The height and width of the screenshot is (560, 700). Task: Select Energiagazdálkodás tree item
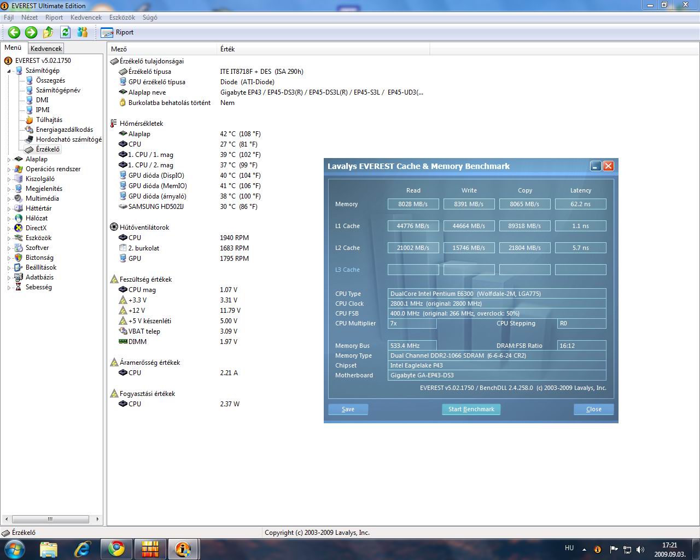tap(64, 130)
